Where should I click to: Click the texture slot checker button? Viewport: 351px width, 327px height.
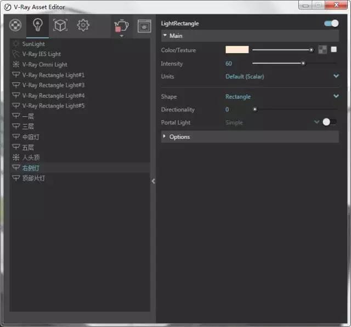(x=322, y=50)
